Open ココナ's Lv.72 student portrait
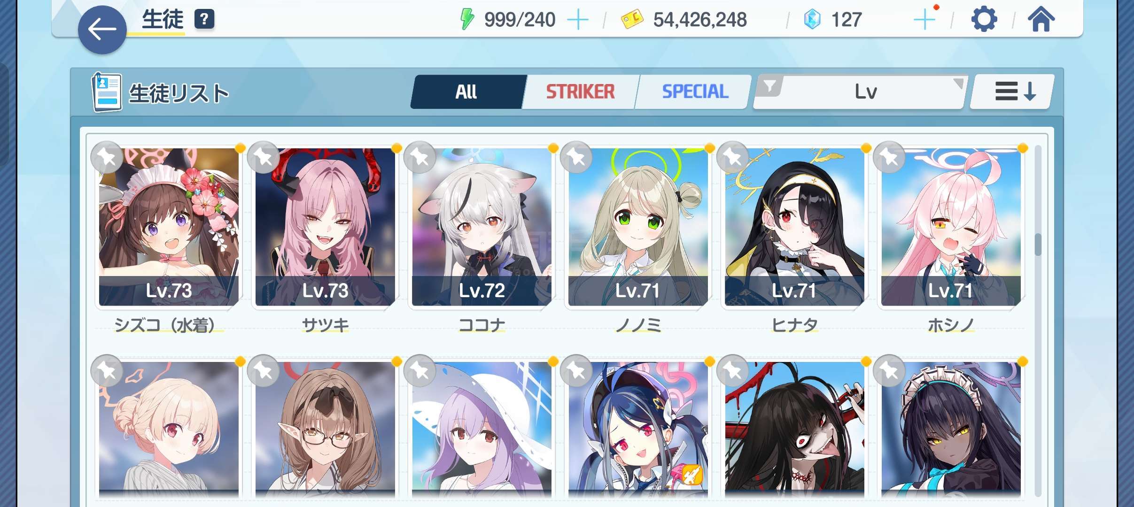 pos(482,227)
